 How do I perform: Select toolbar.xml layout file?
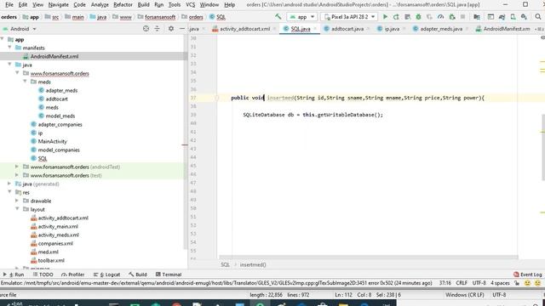(51, 260)
